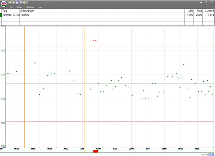Expand the quick-access toolbar dropdown arrow

click(x=29, y=3)
